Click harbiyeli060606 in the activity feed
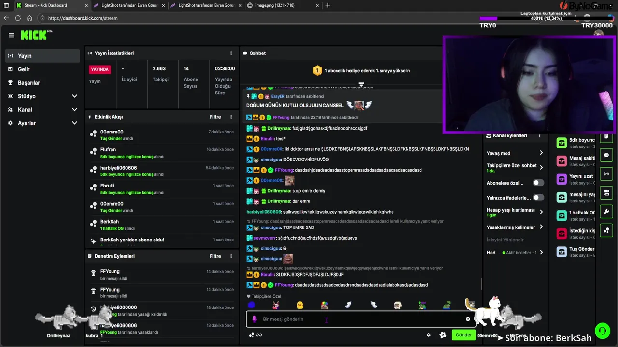Viewport: 618px width, 347px height. pos(118,168)
